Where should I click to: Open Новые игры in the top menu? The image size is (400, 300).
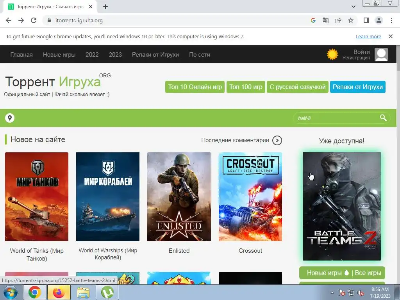pyautogui.click(x=59, y=55)
